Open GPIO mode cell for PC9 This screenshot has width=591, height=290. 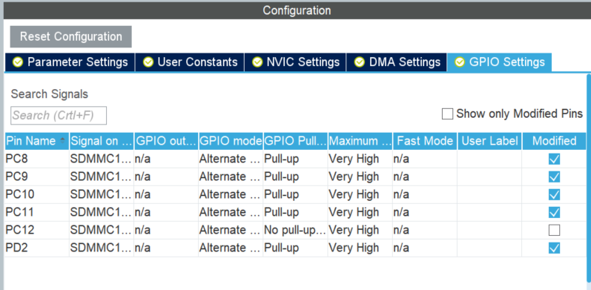(x=231, y=177)
